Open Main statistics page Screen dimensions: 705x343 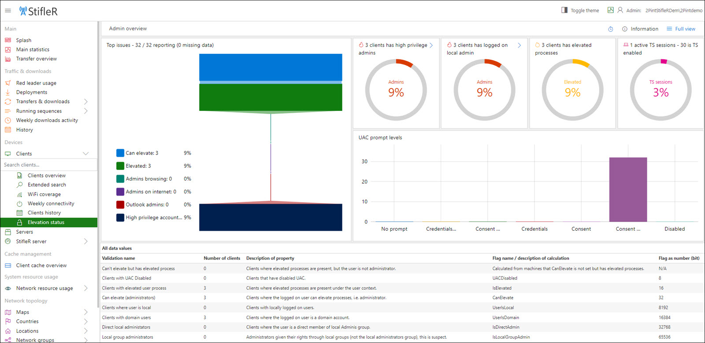coord(33,50)
